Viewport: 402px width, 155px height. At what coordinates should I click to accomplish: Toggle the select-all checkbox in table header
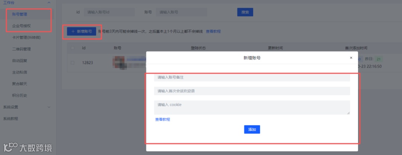73,48
